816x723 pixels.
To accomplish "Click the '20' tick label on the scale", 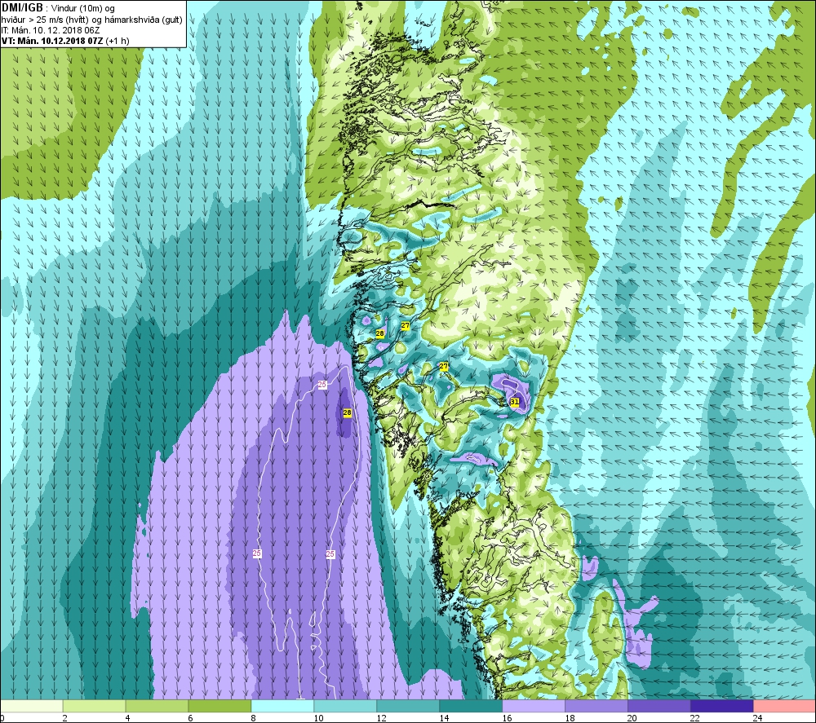I will (632, 718).
